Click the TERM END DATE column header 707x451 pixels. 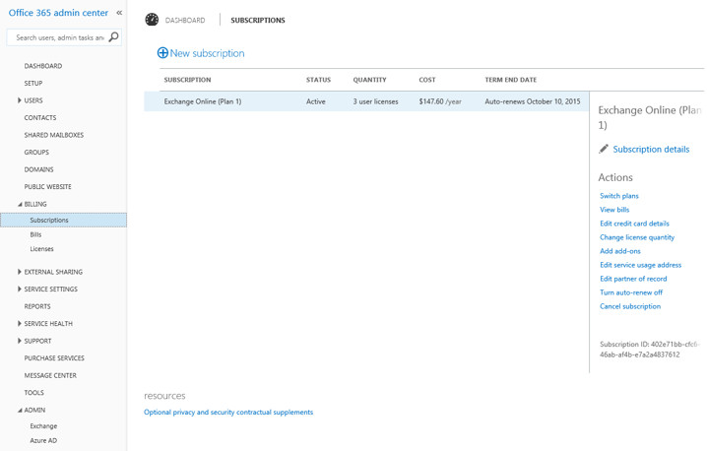(511, 80)
